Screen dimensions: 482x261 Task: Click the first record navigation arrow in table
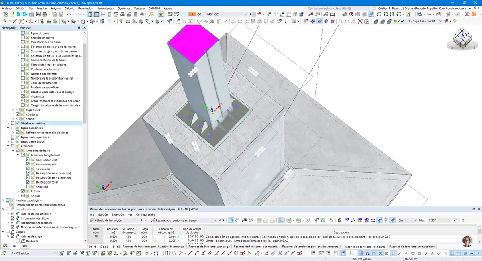pyautogui.click(x=91, y=246)
